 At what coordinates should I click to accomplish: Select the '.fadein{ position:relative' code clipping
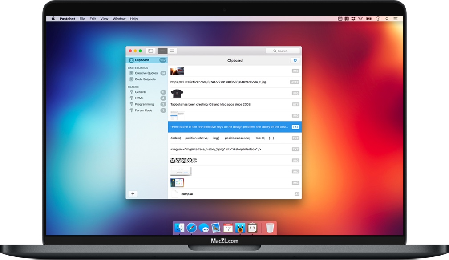(235, 138)
